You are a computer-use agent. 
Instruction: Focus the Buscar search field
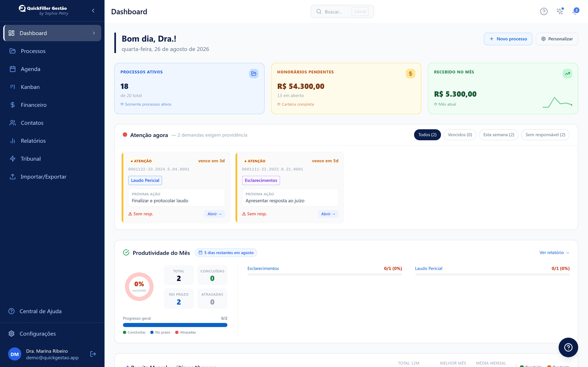point(342,11)
